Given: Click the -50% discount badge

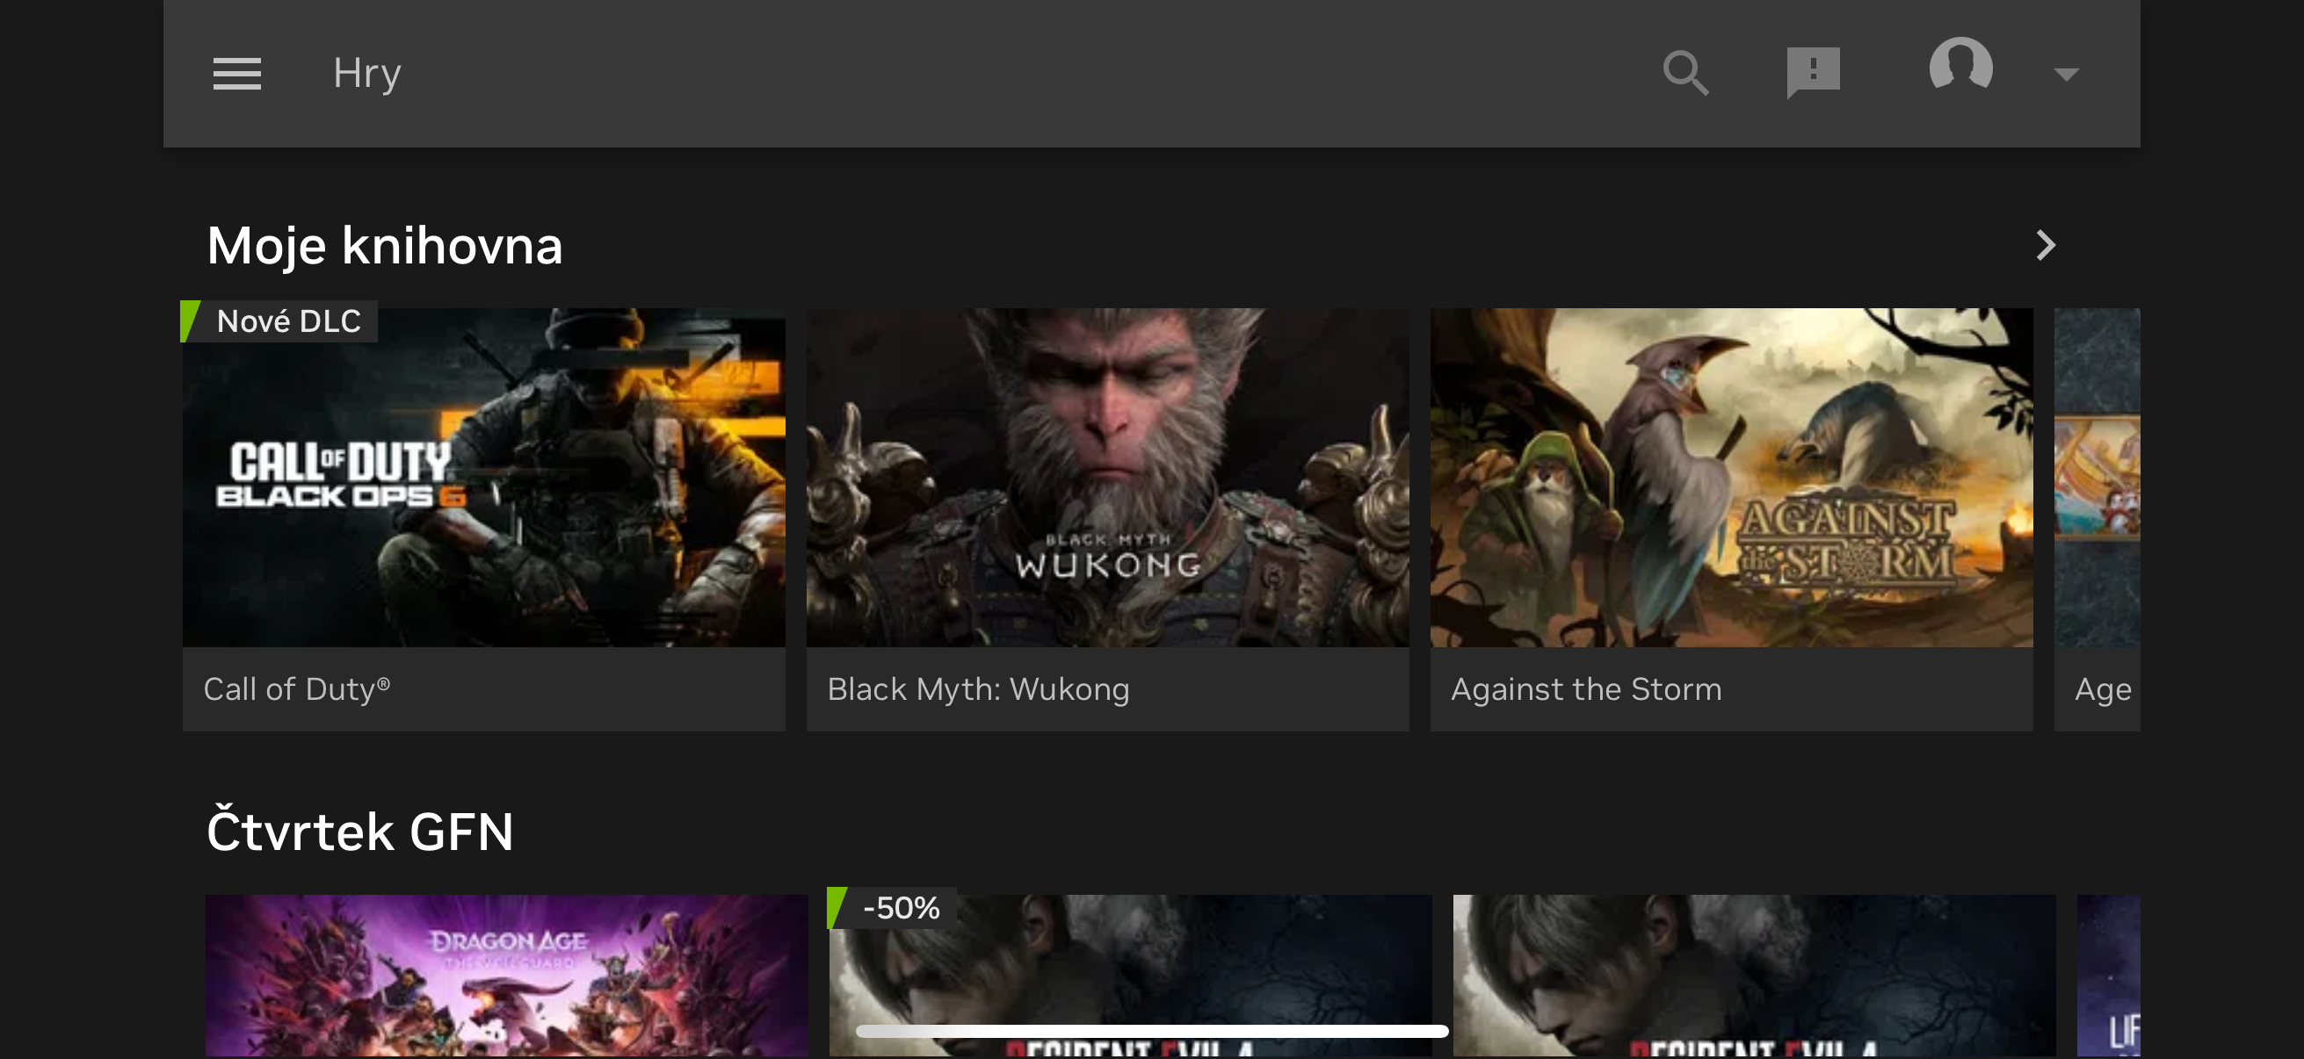Looking at the screenshot, I should 890,907.
